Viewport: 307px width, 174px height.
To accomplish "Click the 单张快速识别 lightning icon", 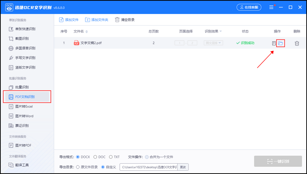I will 11,29.
